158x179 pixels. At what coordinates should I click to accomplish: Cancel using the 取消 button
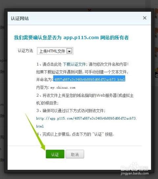tap(75, 154)
